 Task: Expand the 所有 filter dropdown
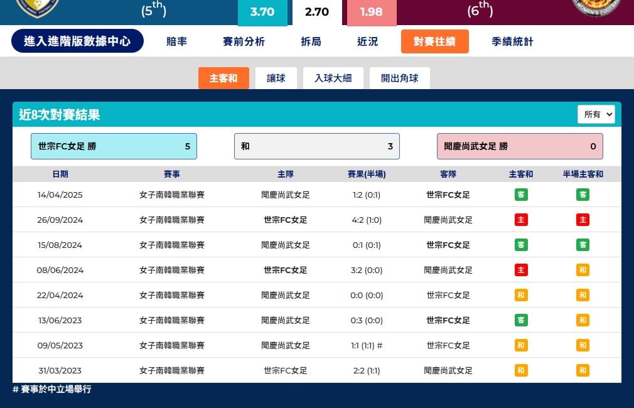(x=596, y=114)
